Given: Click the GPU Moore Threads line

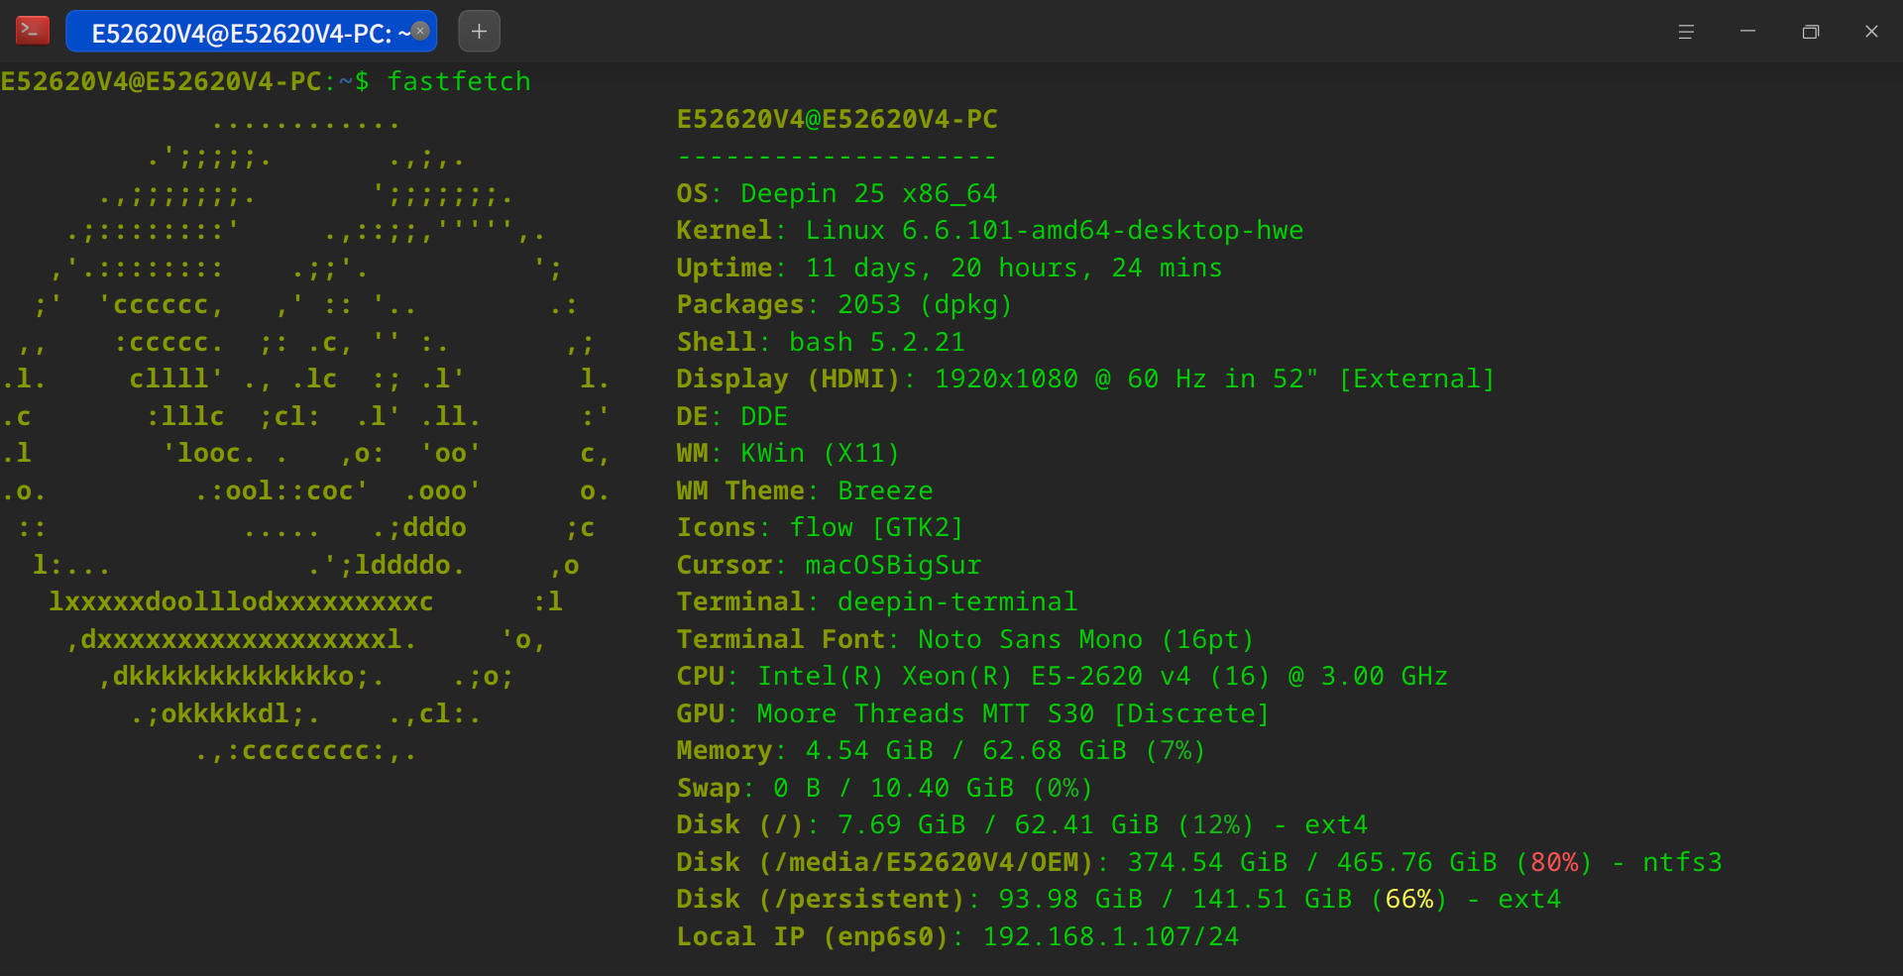Looking at the screenshot, I should coord(972,713).
